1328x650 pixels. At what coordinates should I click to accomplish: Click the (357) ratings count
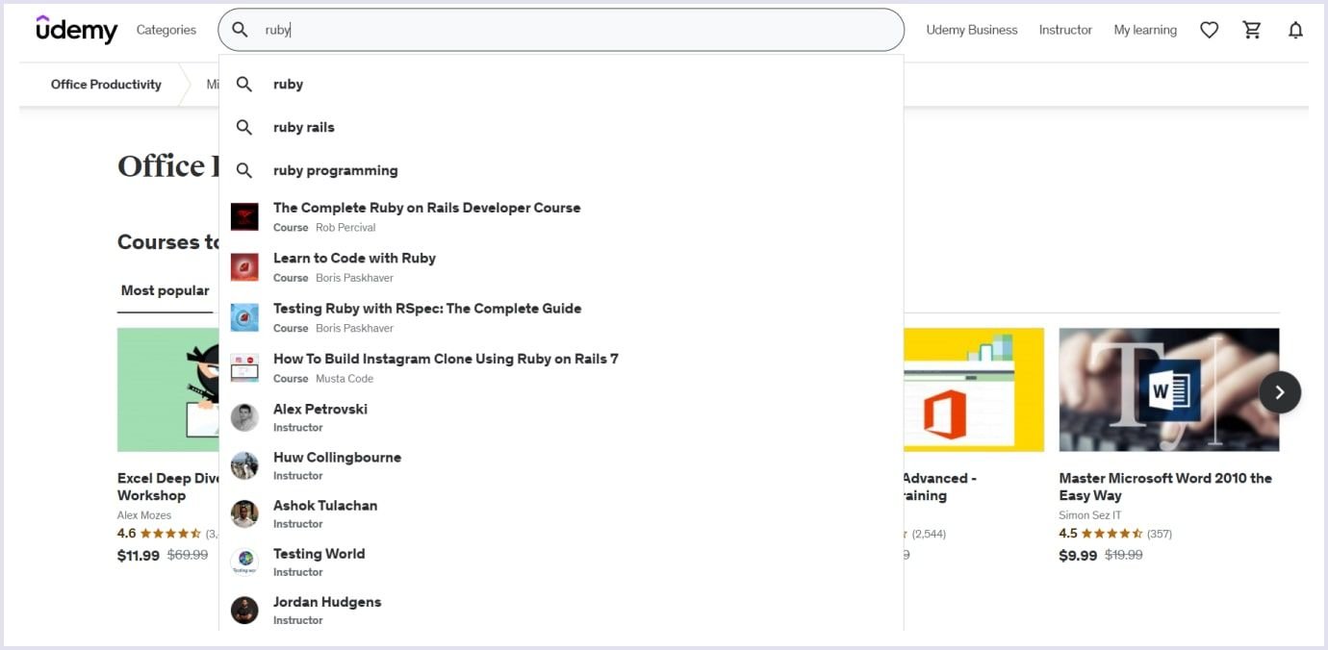(1160, 534)
